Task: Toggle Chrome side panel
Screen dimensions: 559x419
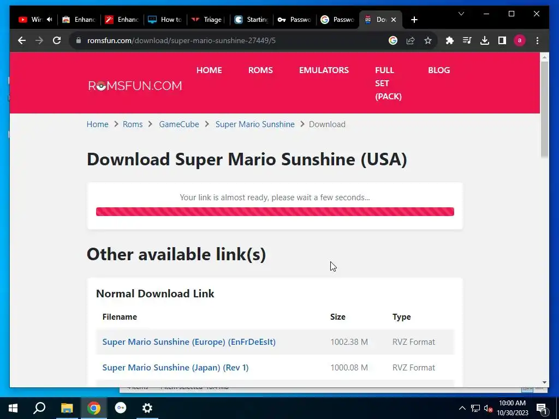Action: pyautogui.click(x=502, y=40)
